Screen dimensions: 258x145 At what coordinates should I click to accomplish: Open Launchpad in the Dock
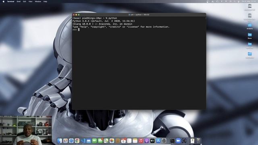(65, 141)
